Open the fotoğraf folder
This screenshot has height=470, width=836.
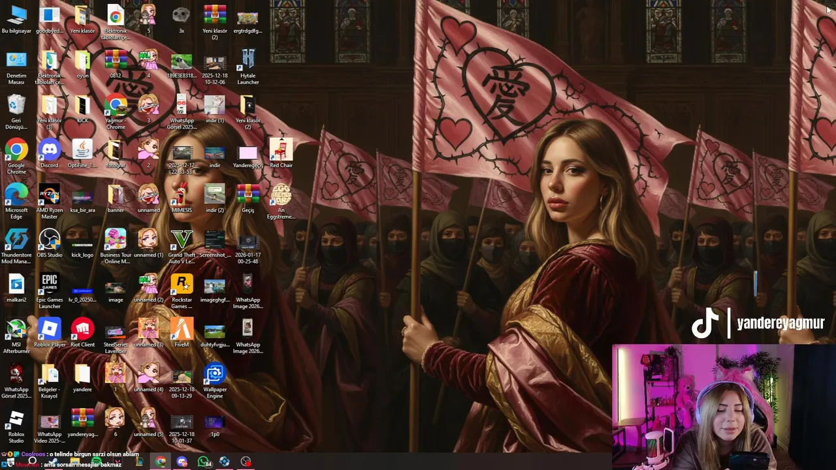point(116,154)
